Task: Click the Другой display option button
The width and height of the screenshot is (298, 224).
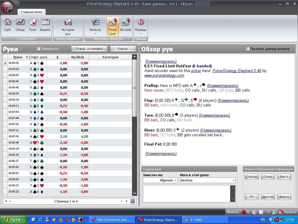Action: (x=268, y=197)
